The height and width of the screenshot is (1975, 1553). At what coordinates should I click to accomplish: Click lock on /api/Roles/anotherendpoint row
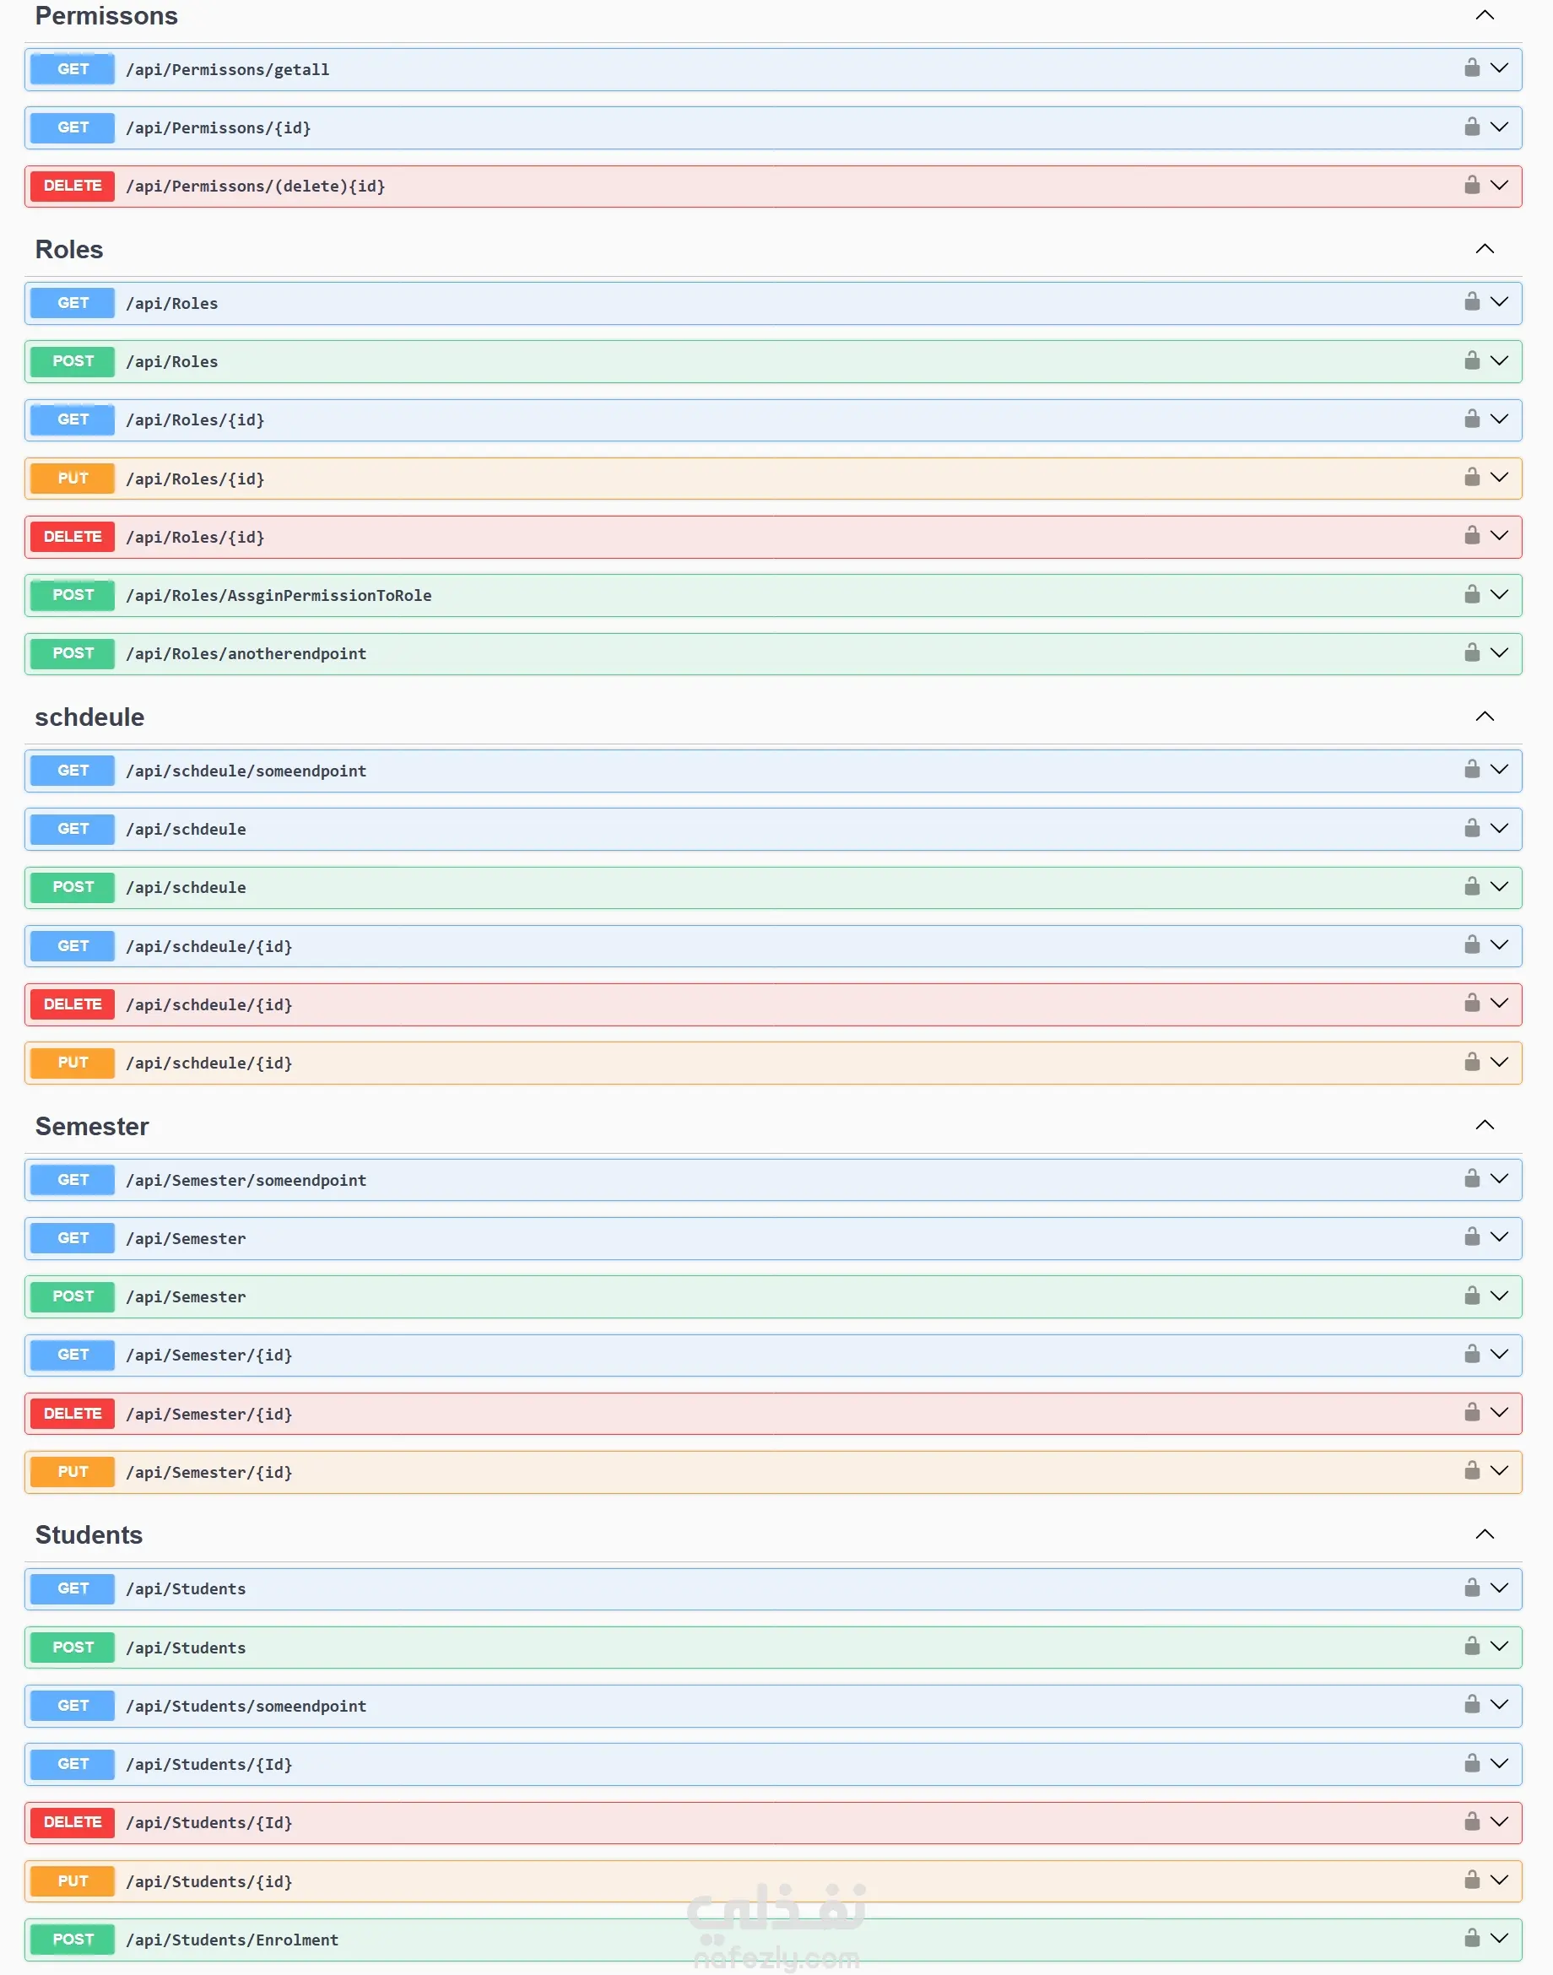coord(1471,652)
